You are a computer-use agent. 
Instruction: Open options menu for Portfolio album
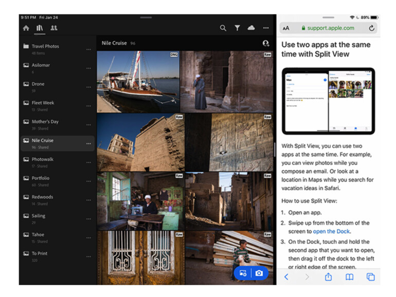tap(88, 181)
